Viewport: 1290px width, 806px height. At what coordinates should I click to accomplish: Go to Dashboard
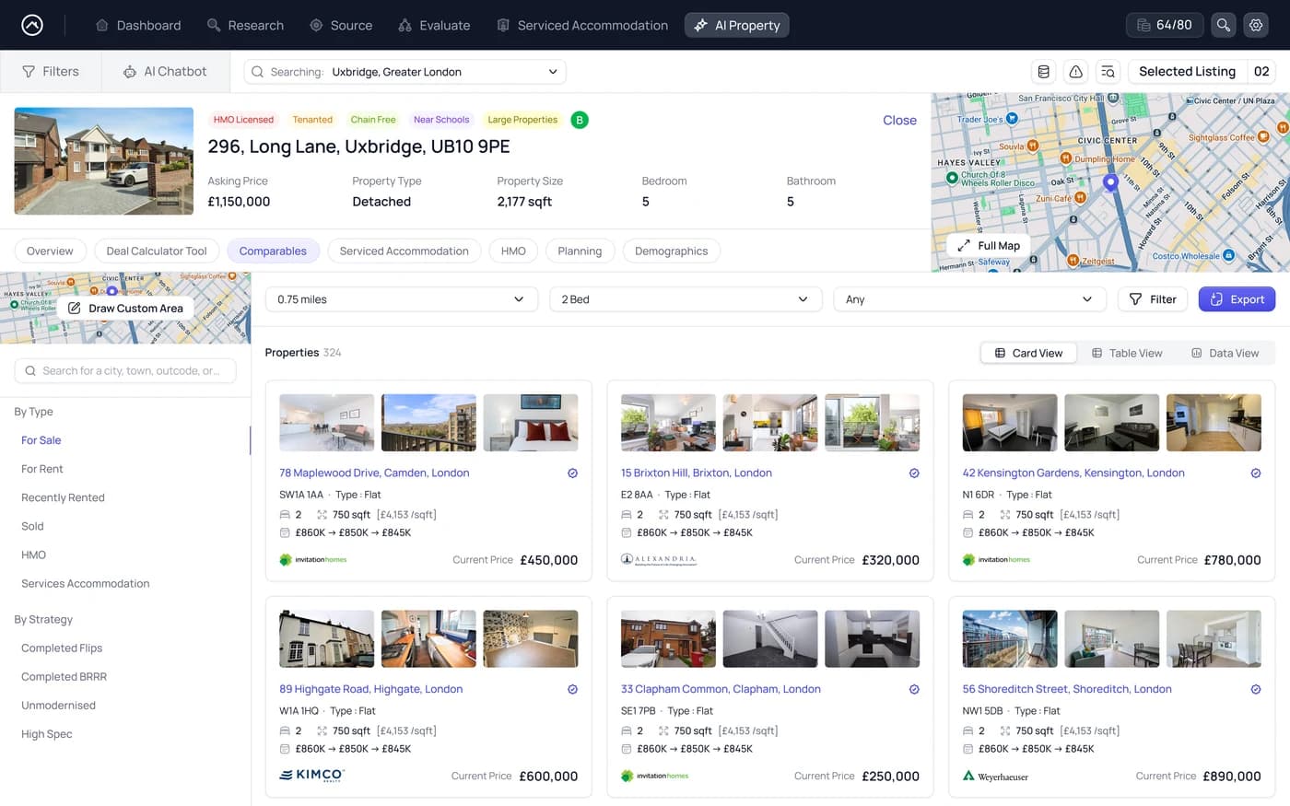click(138, 25)
